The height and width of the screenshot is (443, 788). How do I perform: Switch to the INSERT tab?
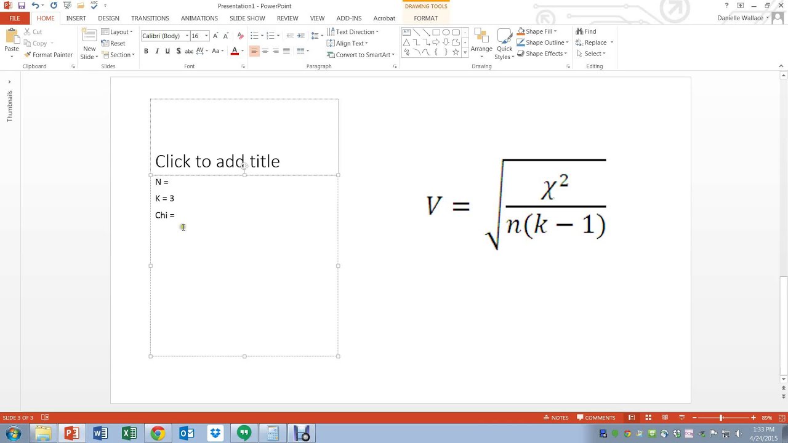click(76, 18)
